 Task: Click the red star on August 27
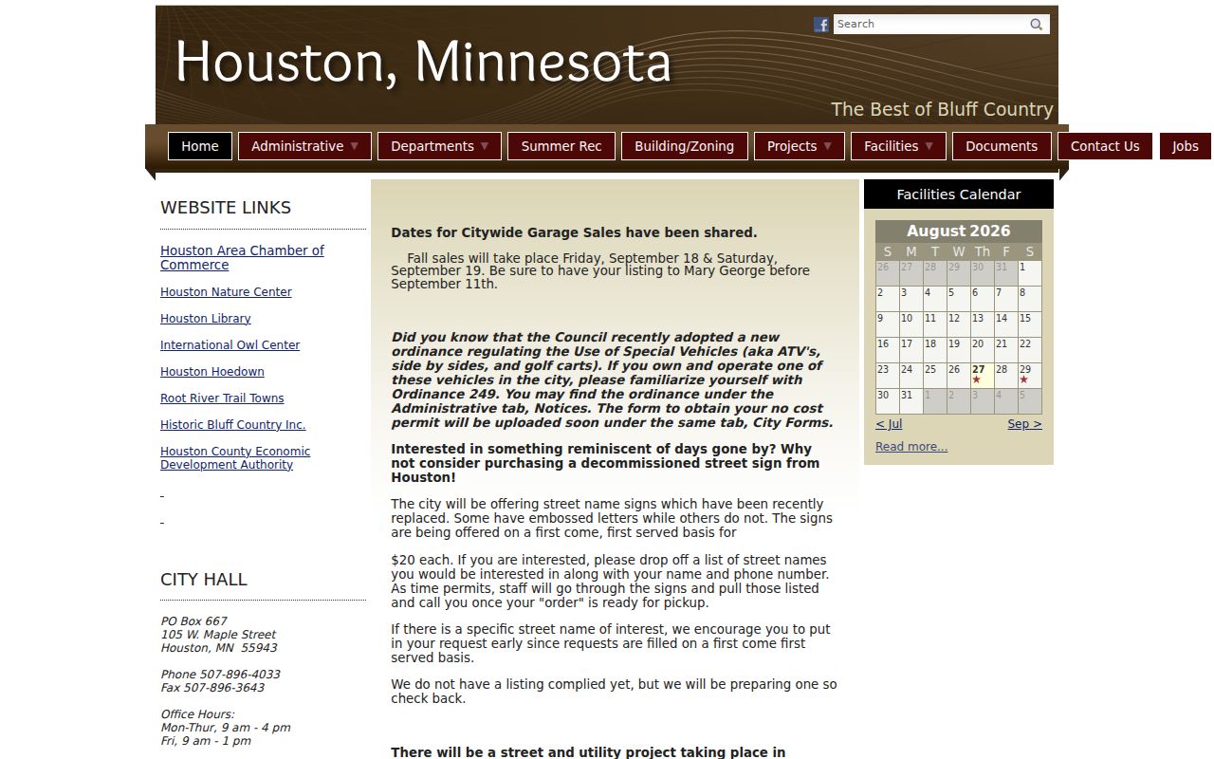(x=977, y=380)
